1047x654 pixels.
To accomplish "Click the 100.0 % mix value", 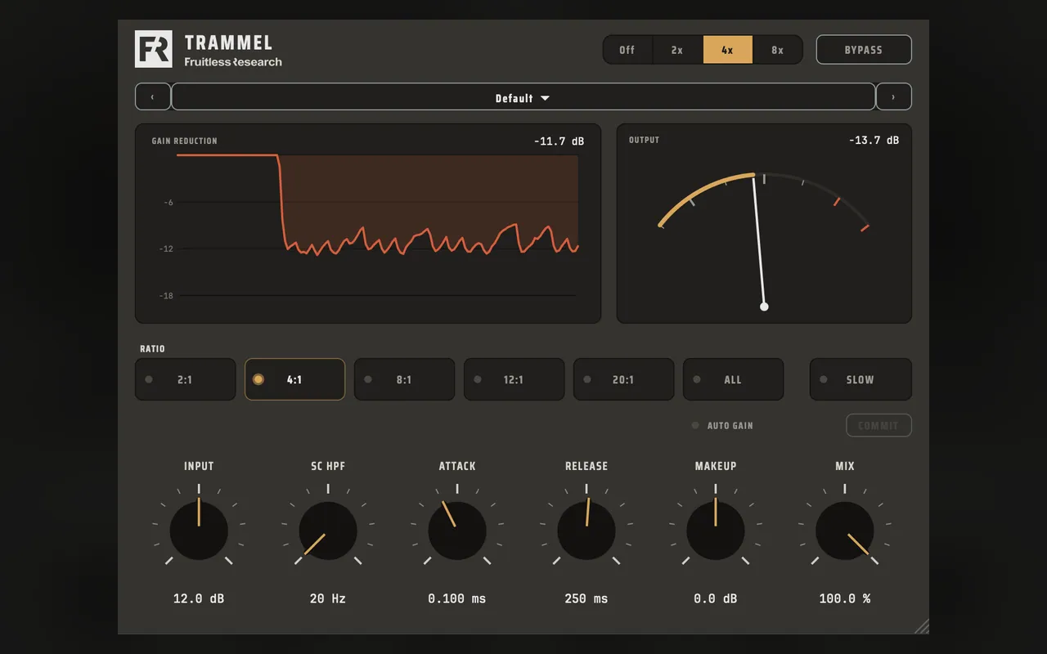I will pos(845,598).
